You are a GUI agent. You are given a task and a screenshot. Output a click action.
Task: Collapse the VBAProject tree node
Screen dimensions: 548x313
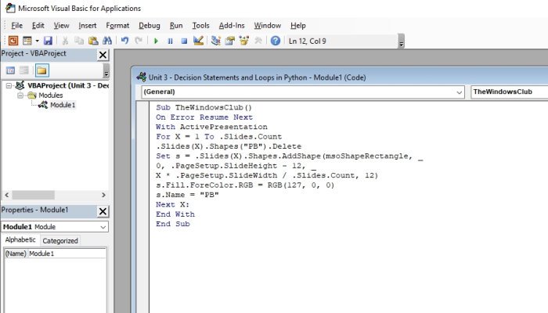(x=9, y=85)
